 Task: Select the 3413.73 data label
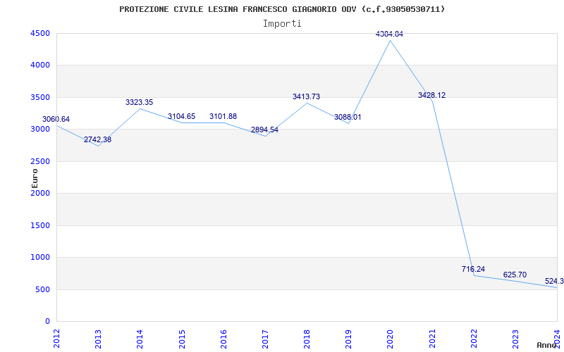306,96
